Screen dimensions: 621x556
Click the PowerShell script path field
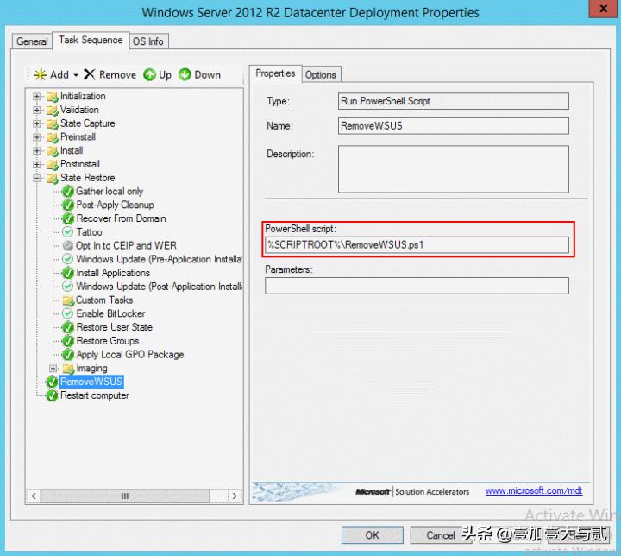click(417, 245)
